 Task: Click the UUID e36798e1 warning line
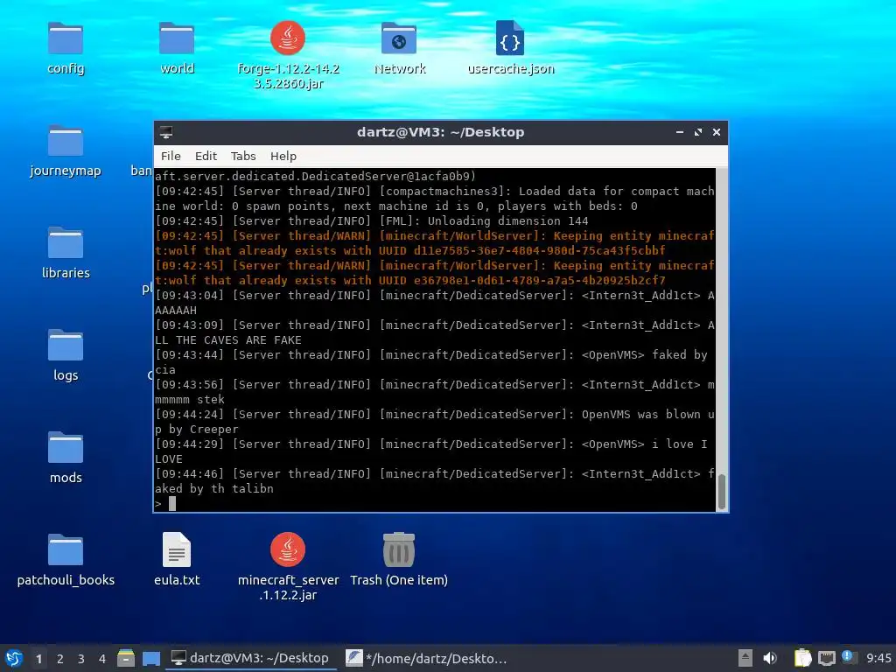pos(409,281)
